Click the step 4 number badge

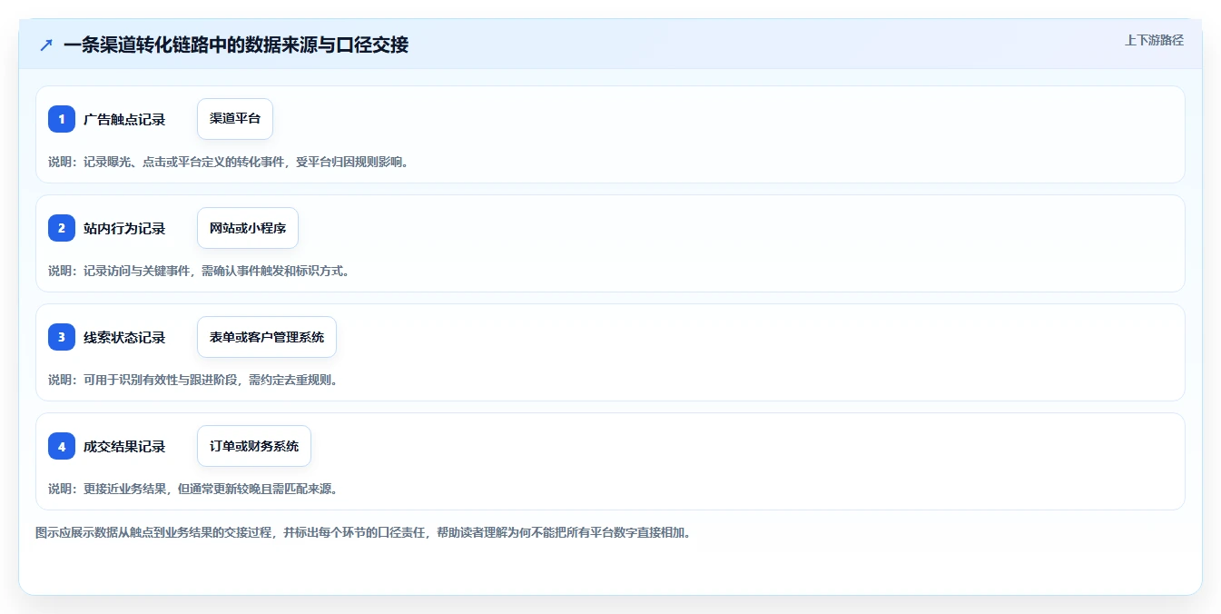click(62, 446)
